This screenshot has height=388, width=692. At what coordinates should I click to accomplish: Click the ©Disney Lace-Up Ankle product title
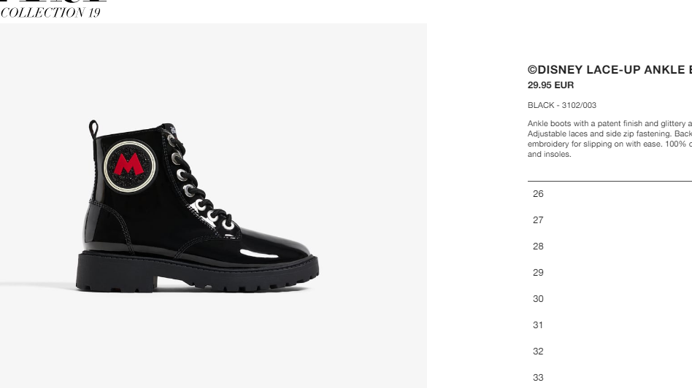tap(610, 70)
